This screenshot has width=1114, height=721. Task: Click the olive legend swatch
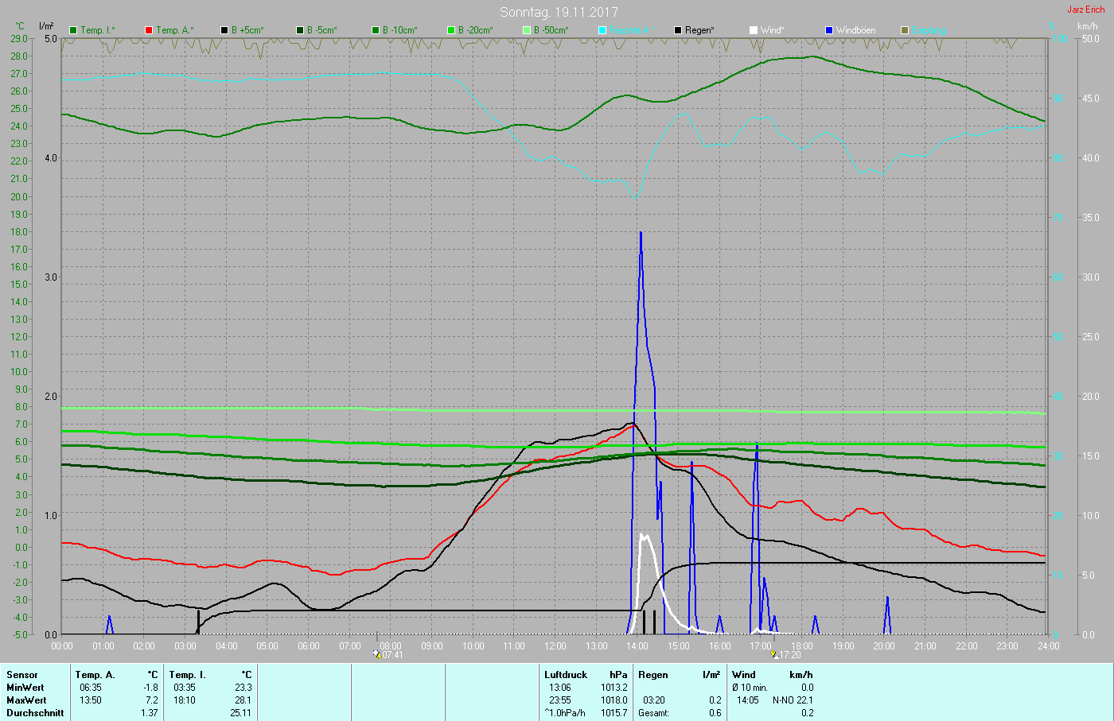click(x=905, y=30)
